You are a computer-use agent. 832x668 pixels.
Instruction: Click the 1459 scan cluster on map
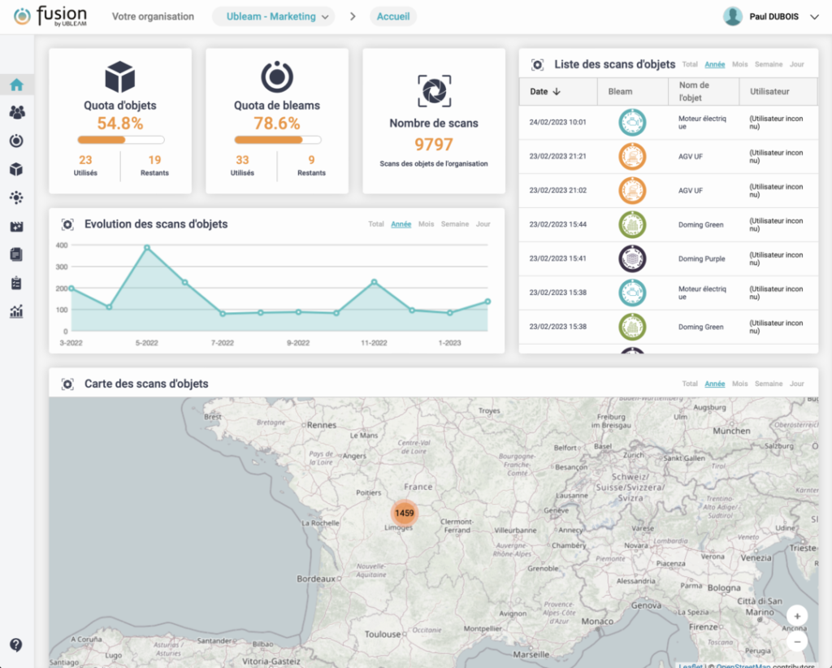pos(404,513)
